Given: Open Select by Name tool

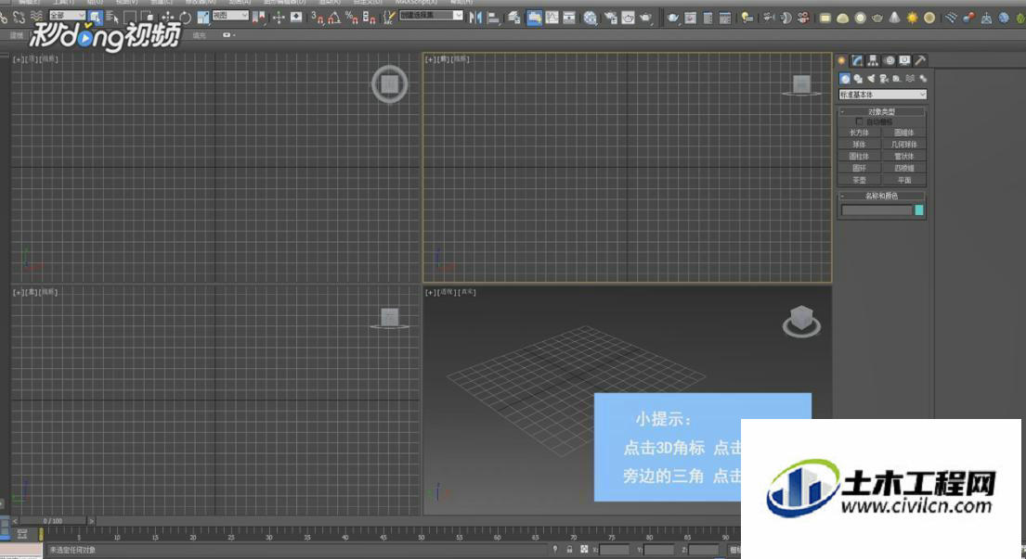Looking at the screenshot, I should point(112,18).
